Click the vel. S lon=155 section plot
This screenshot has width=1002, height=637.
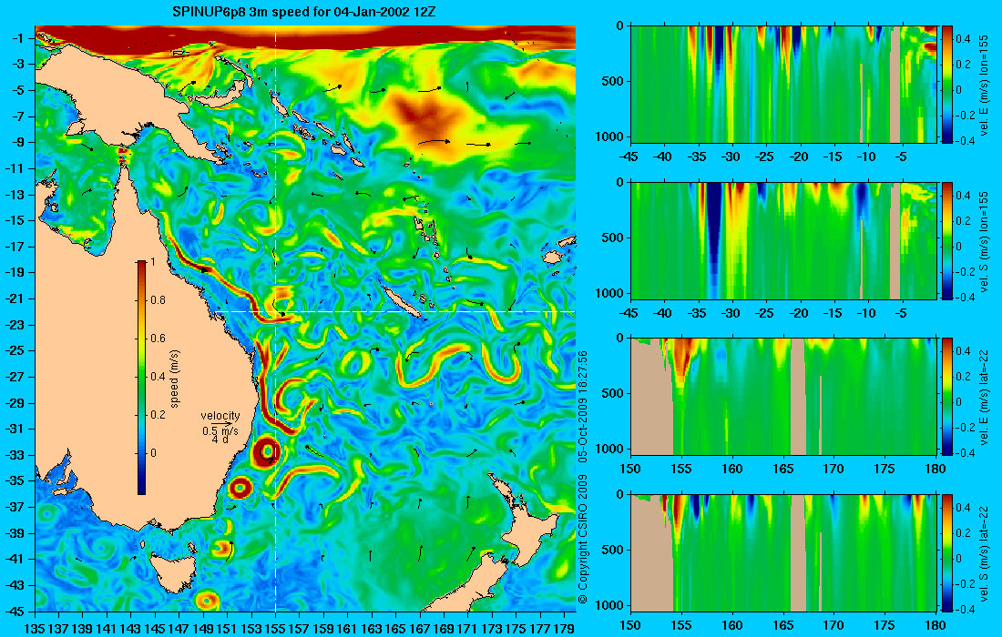[783, 240]
